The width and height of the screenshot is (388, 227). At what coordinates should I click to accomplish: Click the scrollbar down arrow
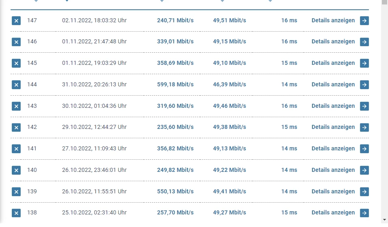point(384,219)
